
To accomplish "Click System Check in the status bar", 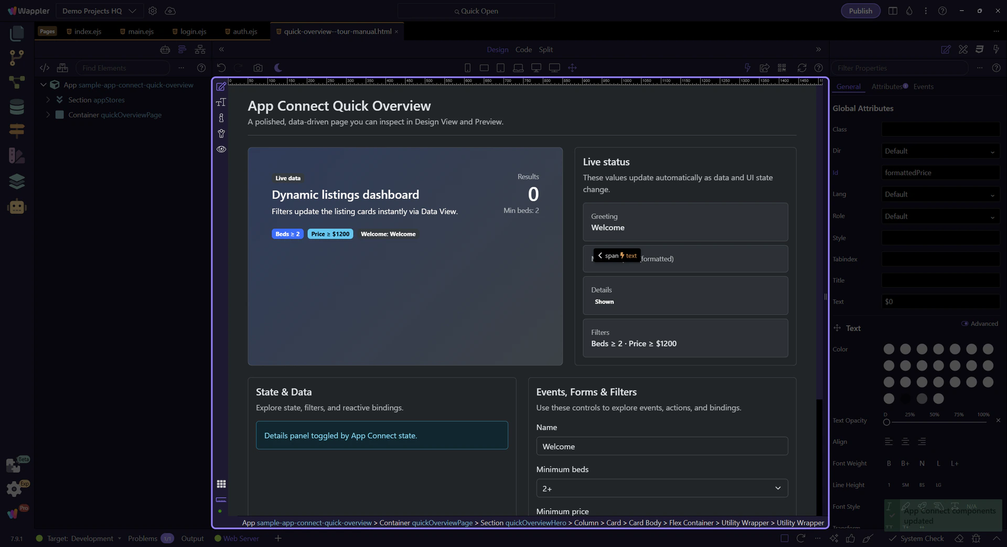I will tap(922, 539).
